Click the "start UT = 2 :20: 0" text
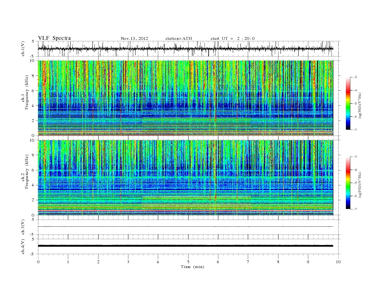 232,38
